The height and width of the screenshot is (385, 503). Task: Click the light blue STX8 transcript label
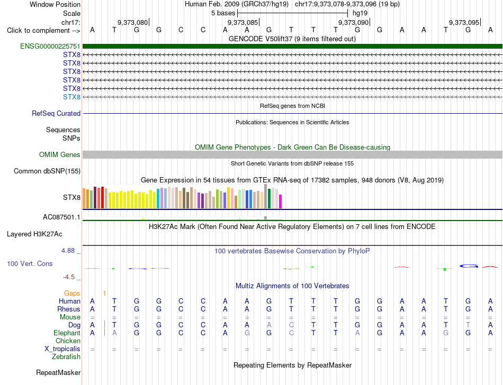pyautogui.click(x=71, y=97)
